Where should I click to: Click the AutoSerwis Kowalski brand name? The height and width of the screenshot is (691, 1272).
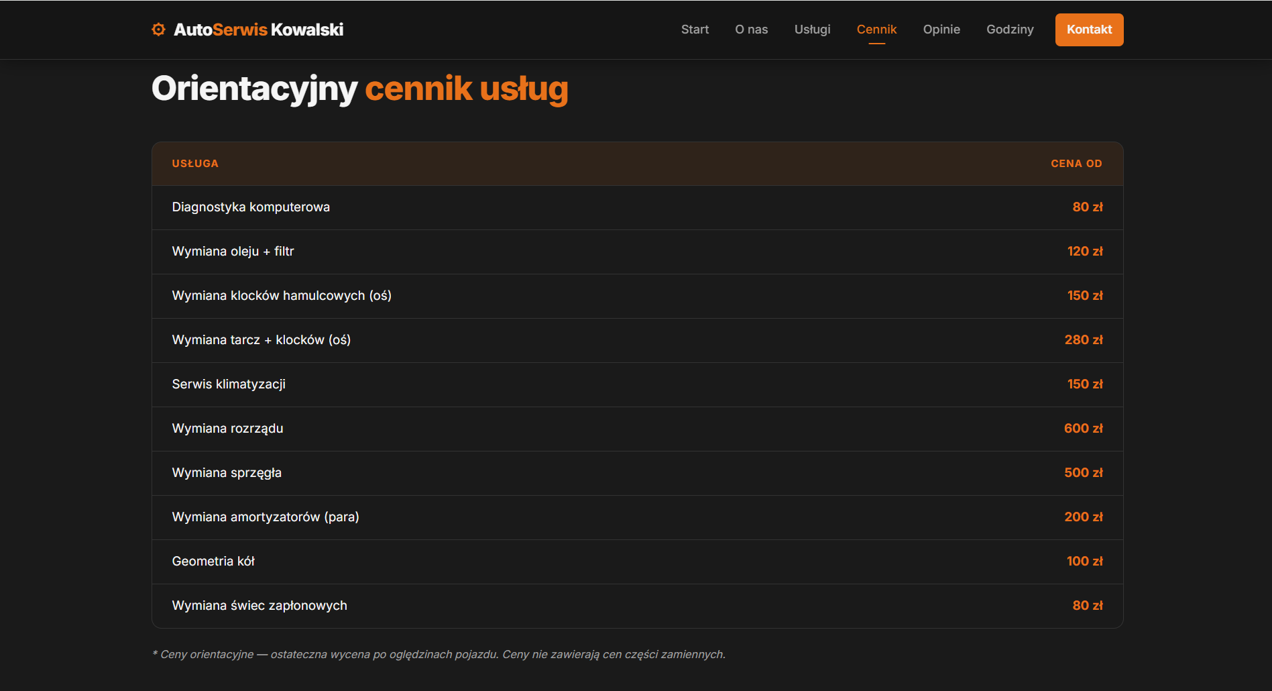[x=258, y=30]
